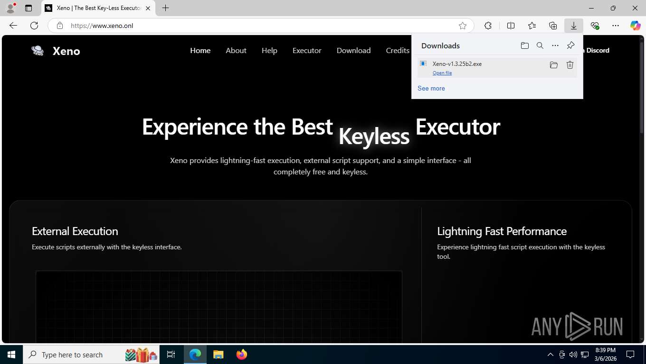Click the browser back arrow
The width and height of the screenshot is (646, 364).
coord(13,26)
